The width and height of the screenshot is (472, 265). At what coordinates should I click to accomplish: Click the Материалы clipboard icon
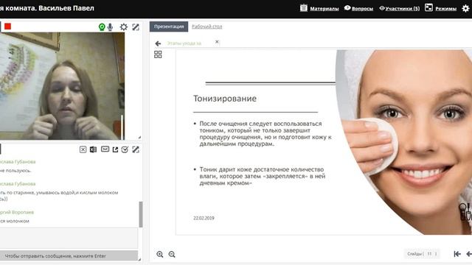tap(303, 8)
